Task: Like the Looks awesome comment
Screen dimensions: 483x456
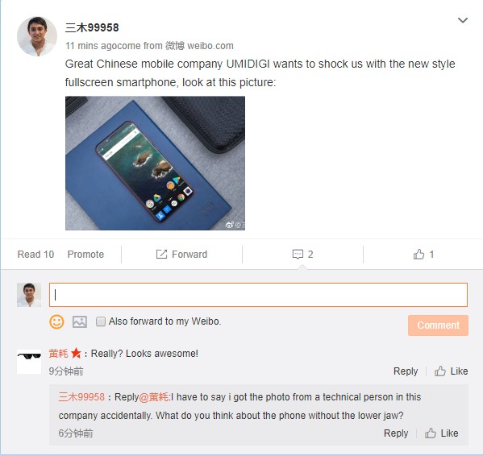Action: 451,371
